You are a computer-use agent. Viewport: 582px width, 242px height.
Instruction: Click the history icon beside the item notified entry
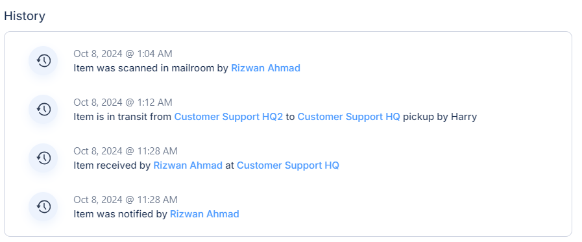pos(43,206)
